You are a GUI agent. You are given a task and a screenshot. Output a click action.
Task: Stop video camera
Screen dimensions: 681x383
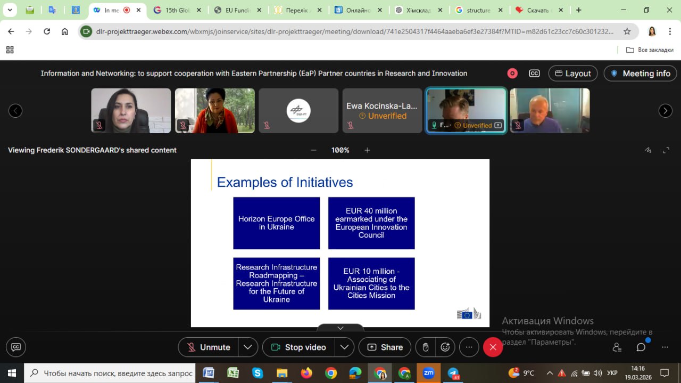(299, 347)
